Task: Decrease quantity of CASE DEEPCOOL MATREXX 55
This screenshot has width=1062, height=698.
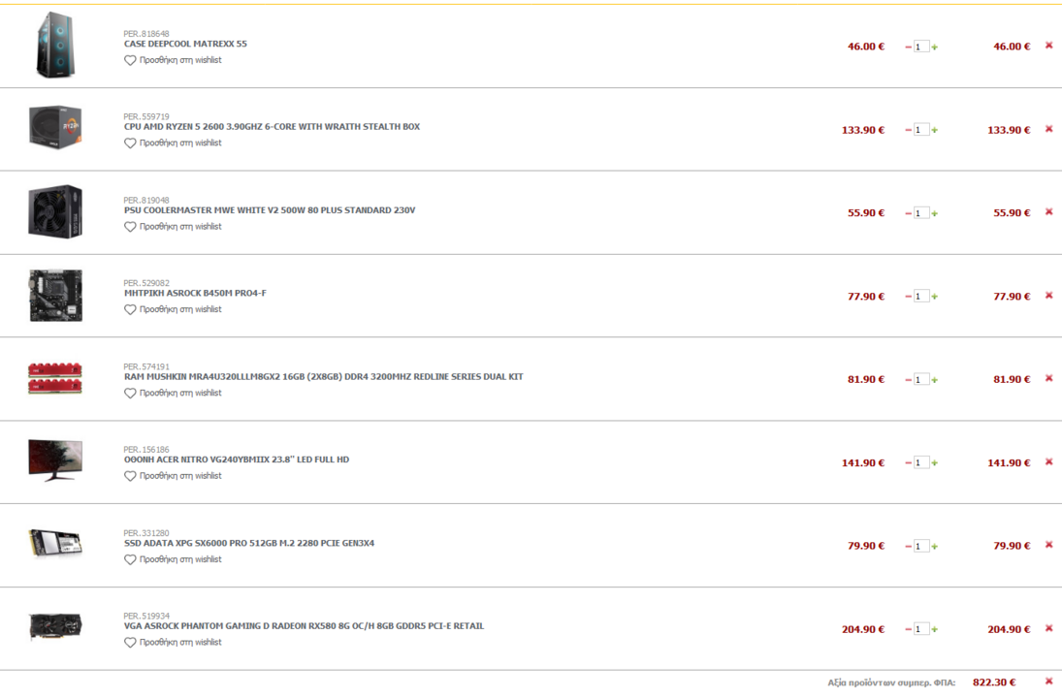Action: tap(908, 47)
